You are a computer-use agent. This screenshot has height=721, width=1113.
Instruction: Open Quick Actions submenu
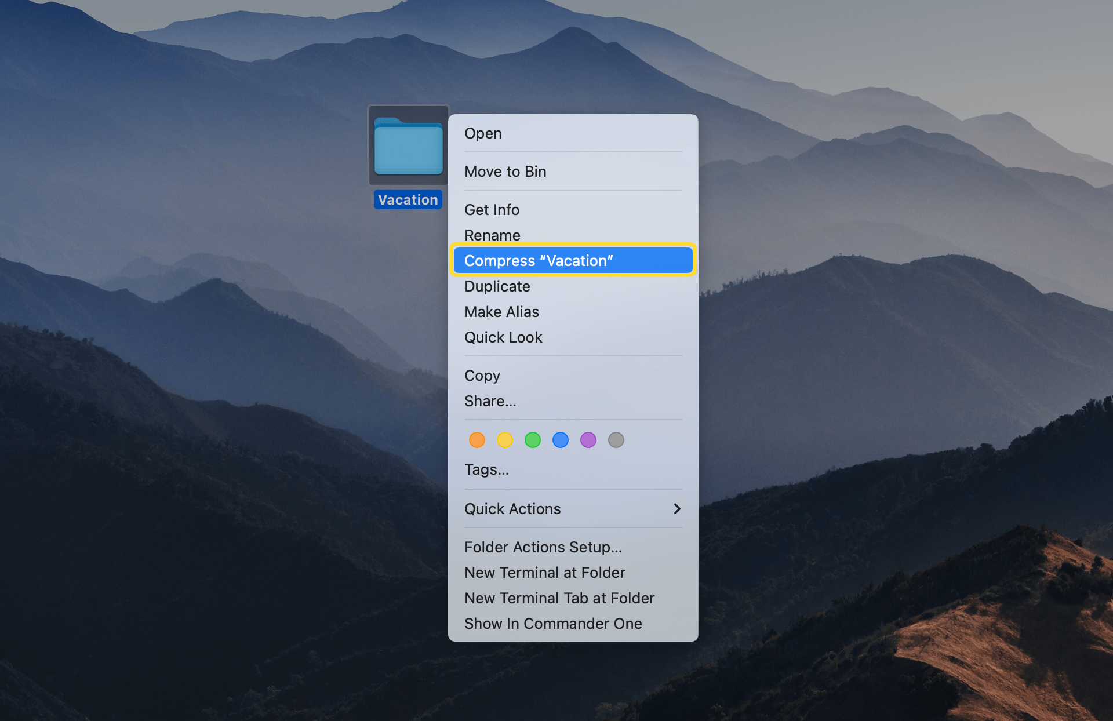pos(573,508)
